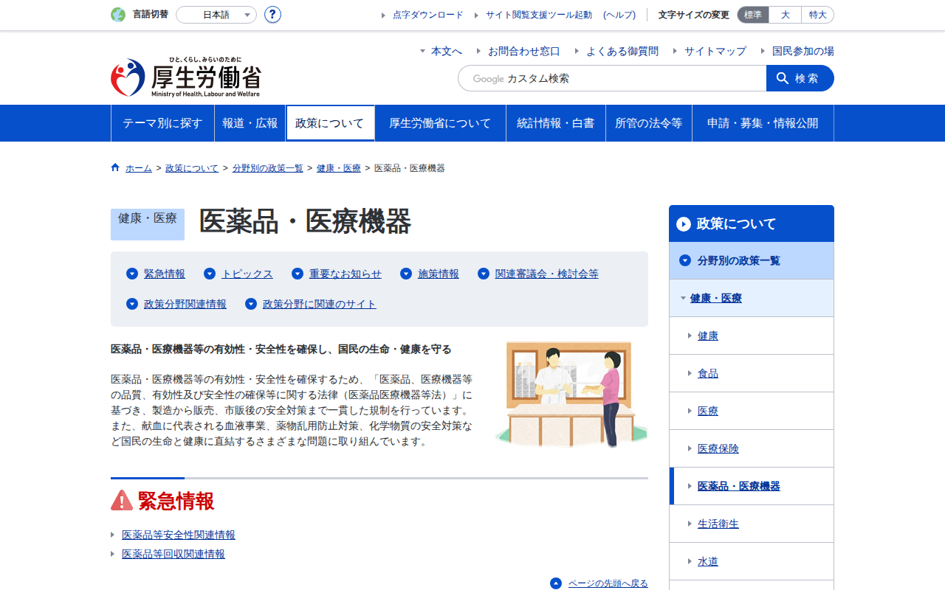Open the 申請・募集・情報公開 menu

click(x=763, y=123)
